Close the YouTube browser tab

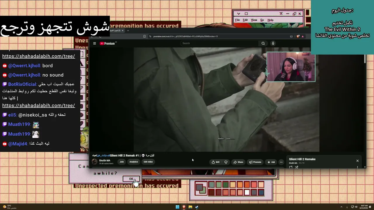(123, 31)
